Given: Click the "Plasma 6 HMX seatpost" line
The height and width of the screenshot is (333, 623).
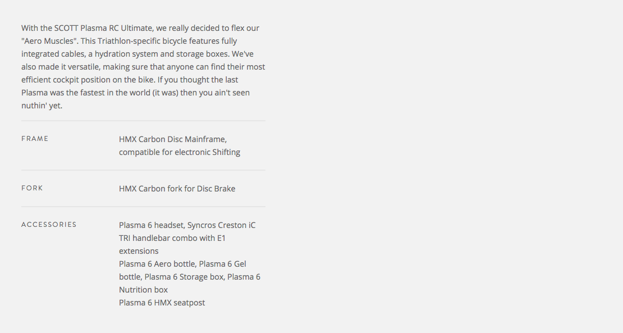Looking at the screenshot, I should [162, 303].
